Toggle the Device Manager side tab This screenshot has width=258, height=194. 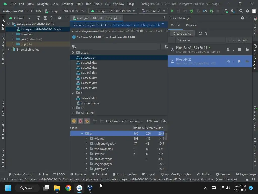click(255, 57)
